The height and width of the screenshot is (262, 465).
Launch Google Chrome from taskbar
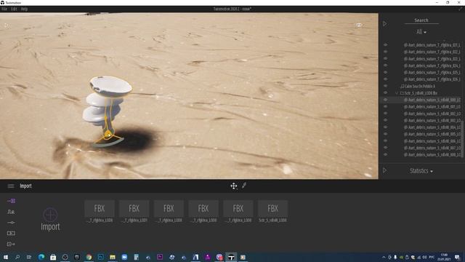click(x=89, y=257)
